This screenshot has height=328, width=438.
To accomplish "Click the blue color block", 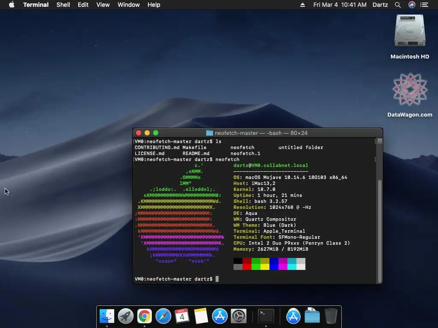I will coord(274,261).
